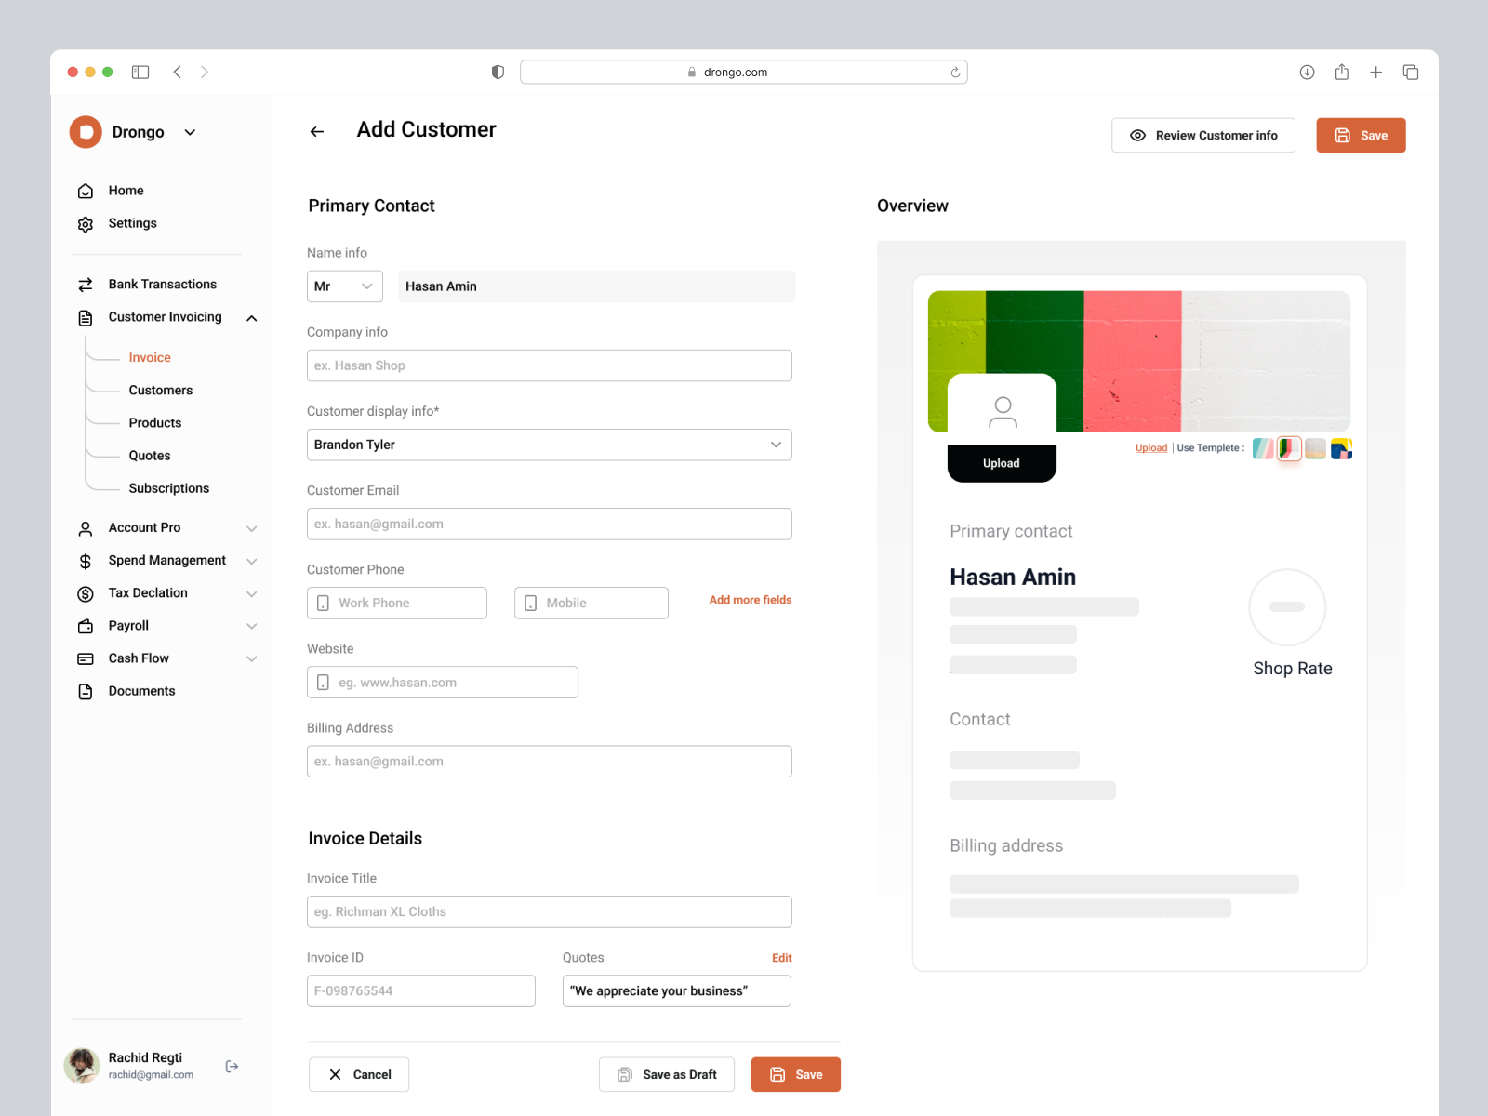
Task: Open the Mr title dropdown
Action: (x=344, y=286)
